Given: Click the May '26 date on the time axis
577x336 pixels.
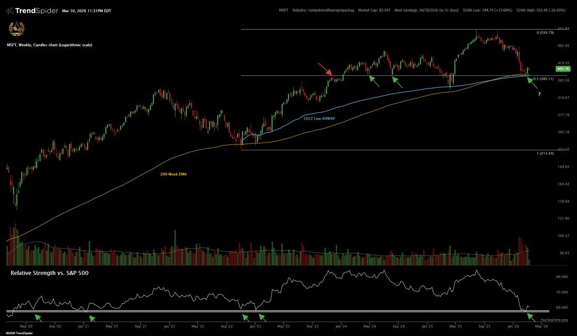Looking at the screenshot, I should (x=541, y=326).
